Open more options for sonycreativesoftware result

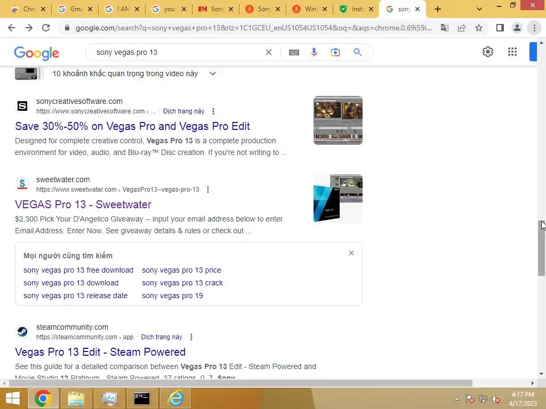point(213,111)
